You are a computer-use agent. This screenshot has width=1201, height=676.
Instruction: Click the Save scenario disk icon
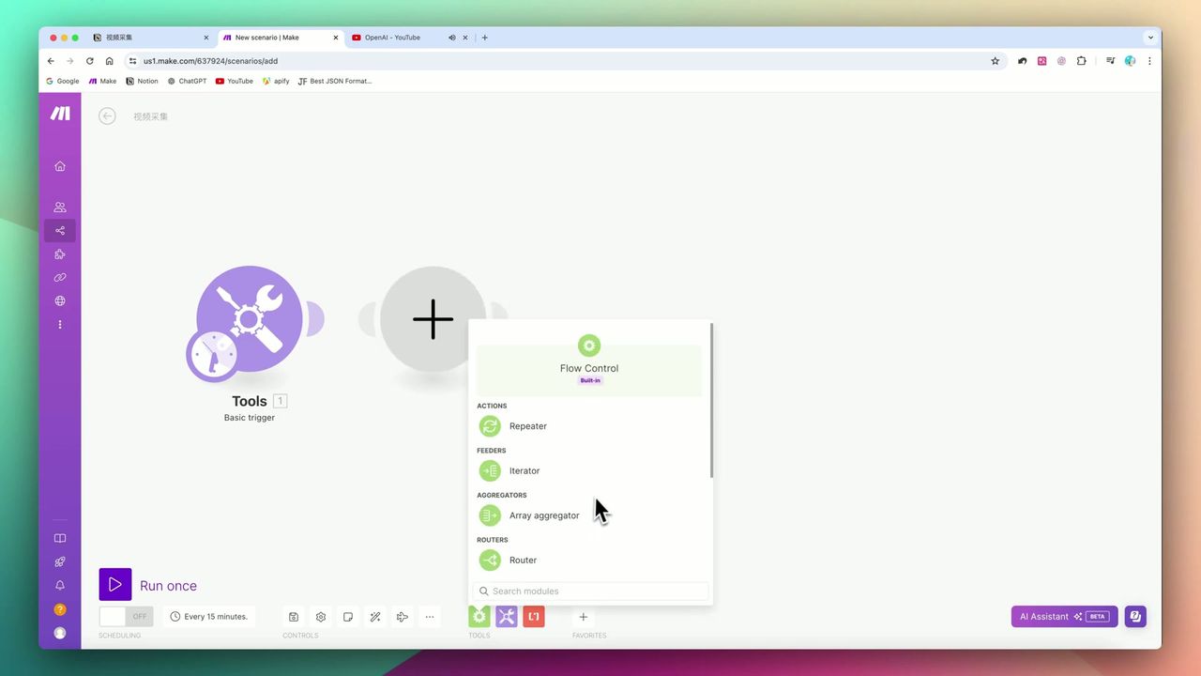pos(294,617)
